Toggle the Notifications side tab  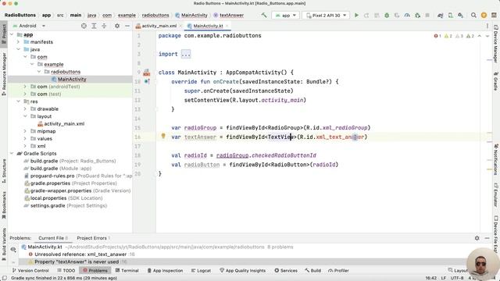point(496,159)
